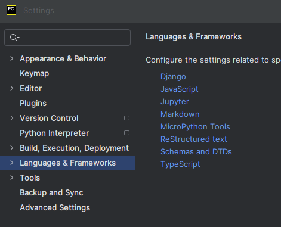Open the Django settings link
Screen dimensions: 281x227
coord(173,77)
